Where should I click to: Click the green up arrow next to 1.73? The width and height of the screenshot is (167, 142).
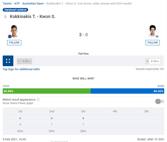(x=29, y=62)
